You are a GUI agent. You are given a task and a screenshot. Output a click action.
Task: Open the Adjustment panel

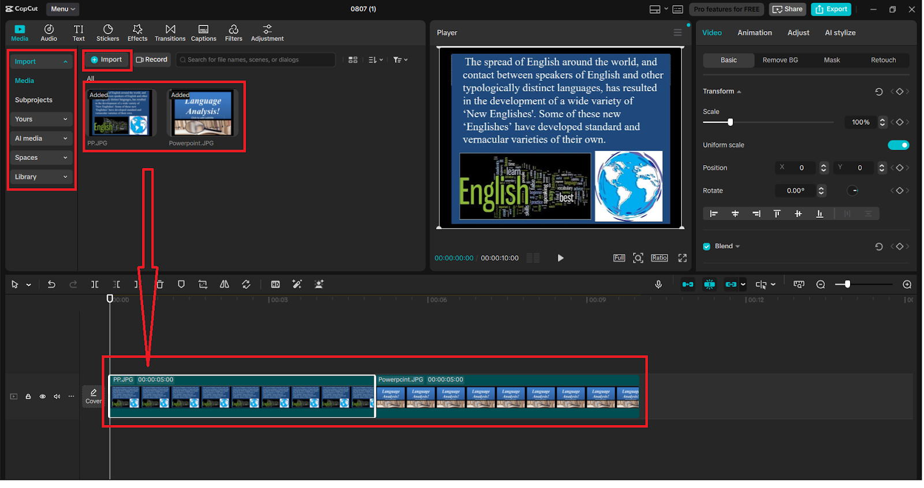[267, 33]
